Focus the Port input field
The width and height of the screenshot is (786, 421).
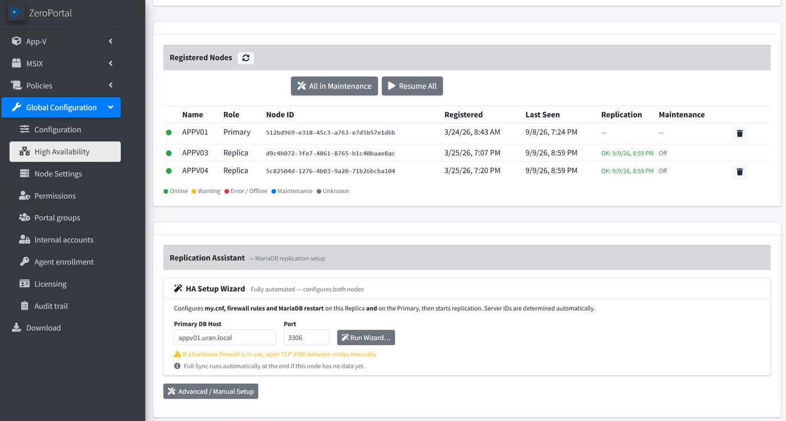pos(307,337)
